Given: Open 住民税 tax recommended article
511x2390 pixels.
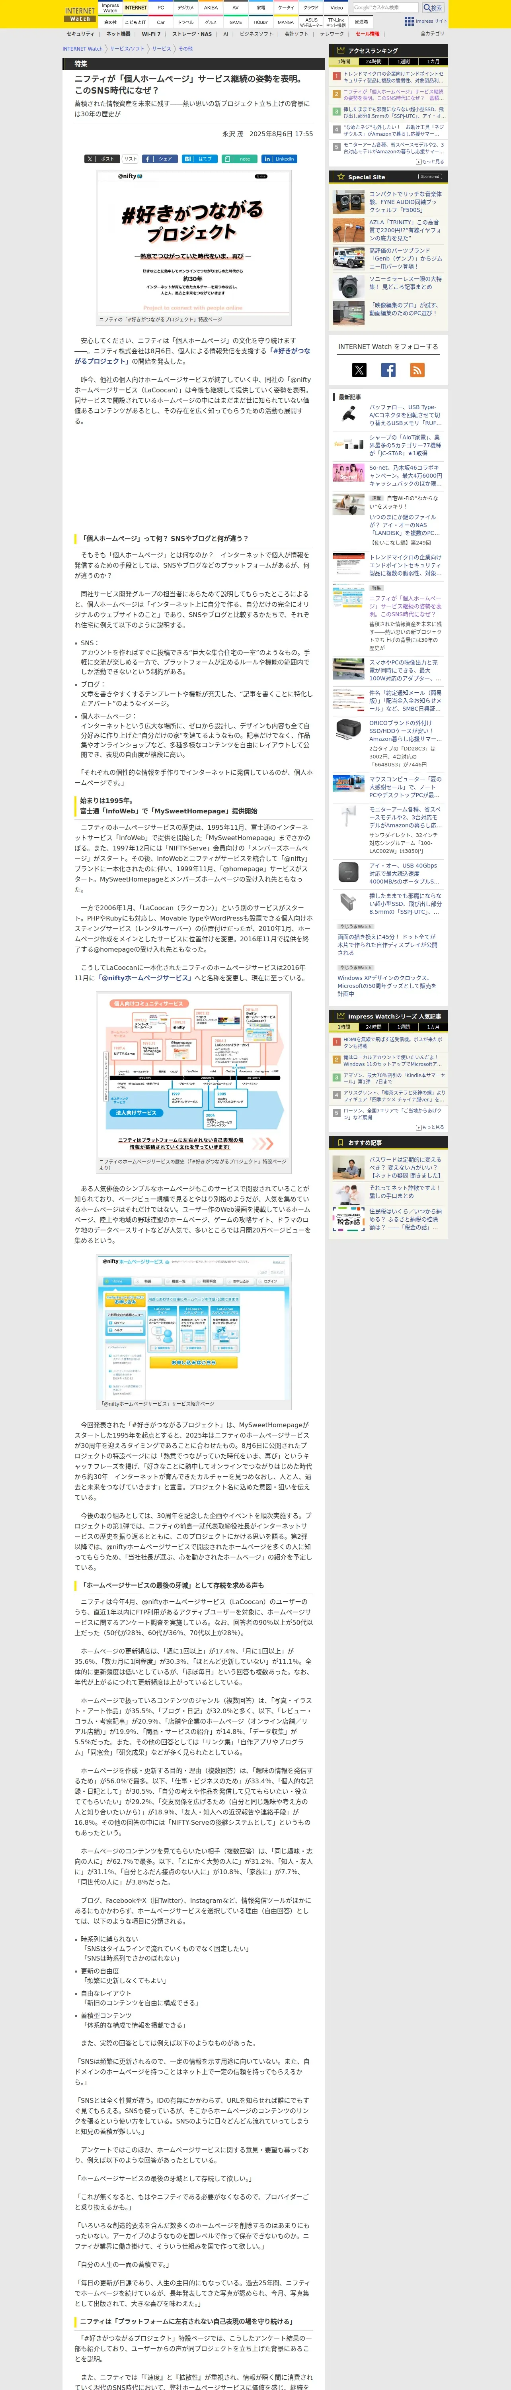Looking at the screenshot, I should coord(405,1219).
